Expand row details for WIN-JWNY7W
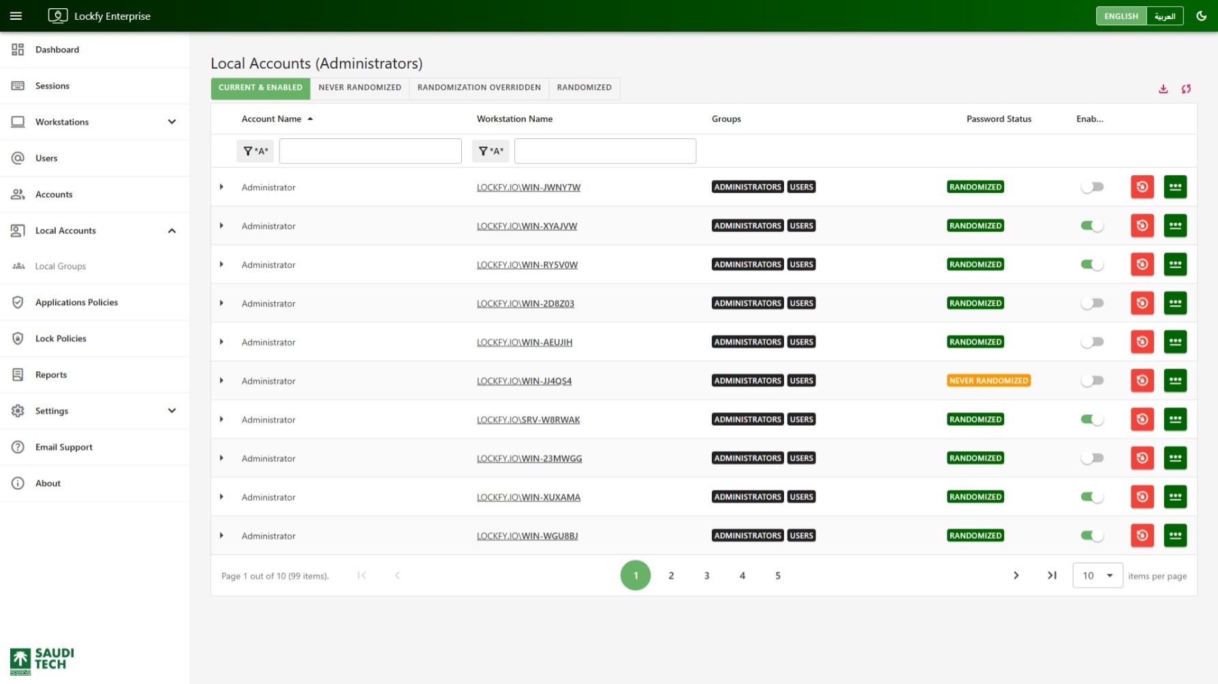1218x684 pixels. click(221, 187)
